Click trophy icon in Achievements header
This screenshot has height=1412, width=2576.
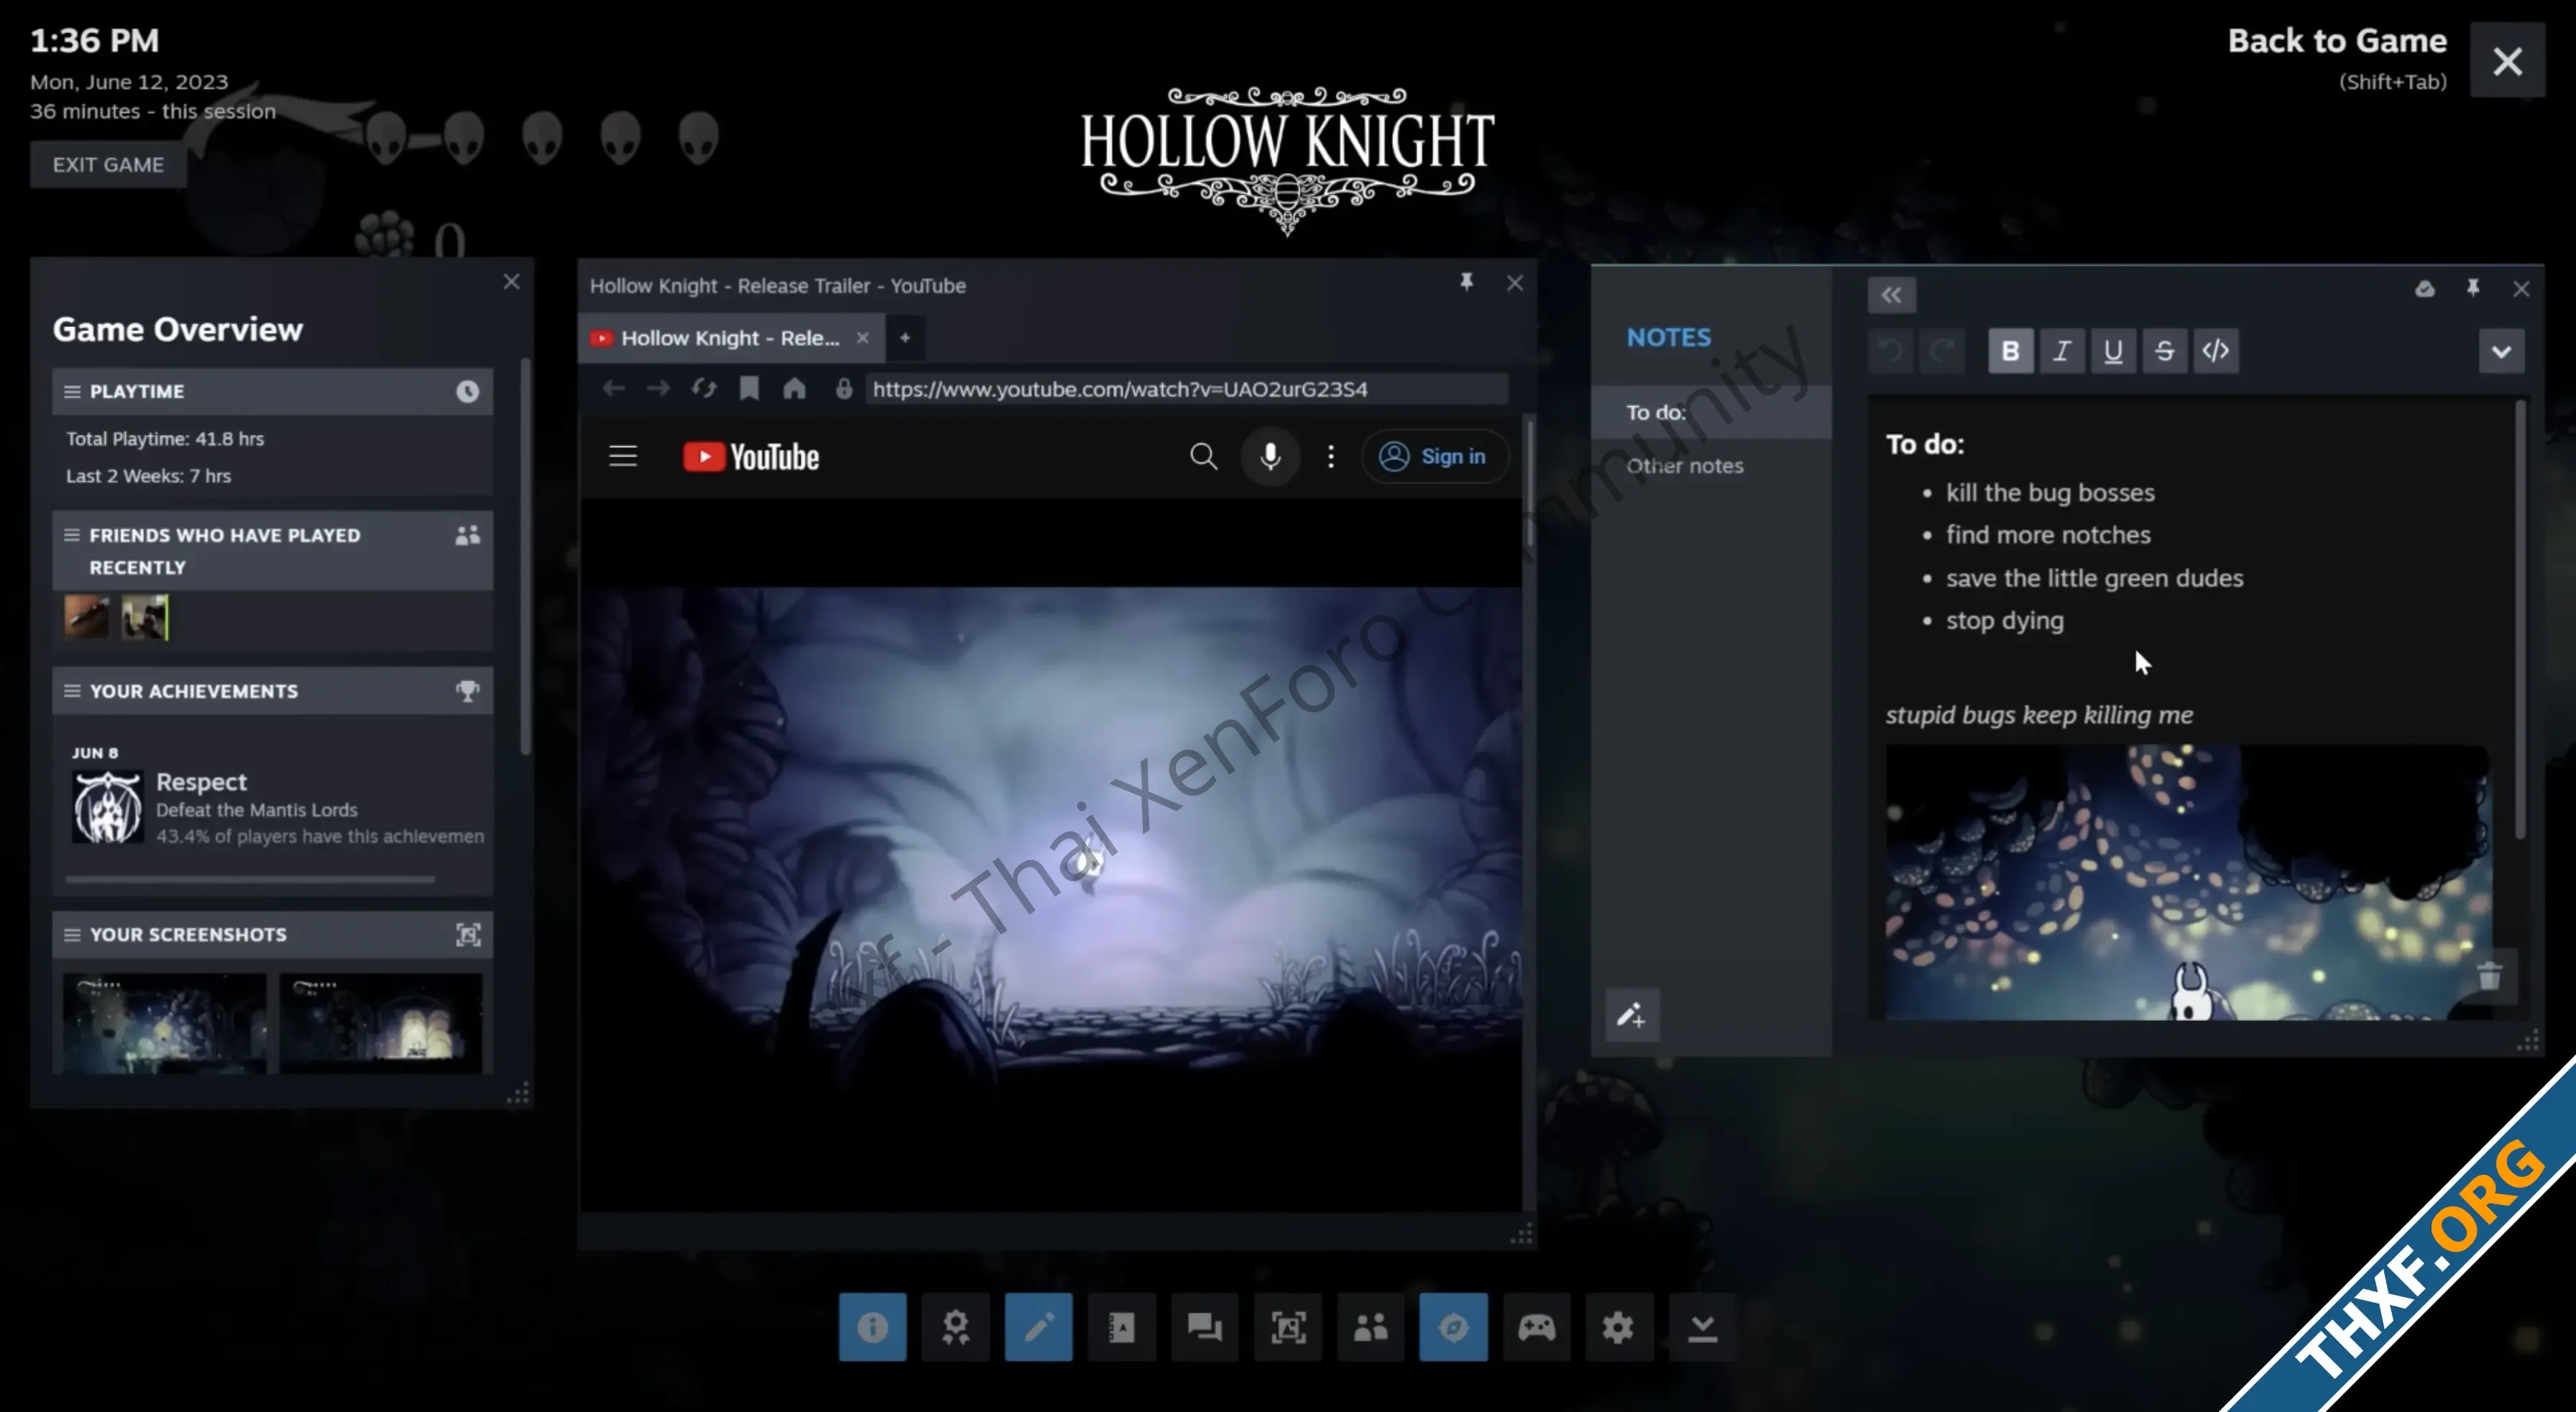(x=467, y=691)
